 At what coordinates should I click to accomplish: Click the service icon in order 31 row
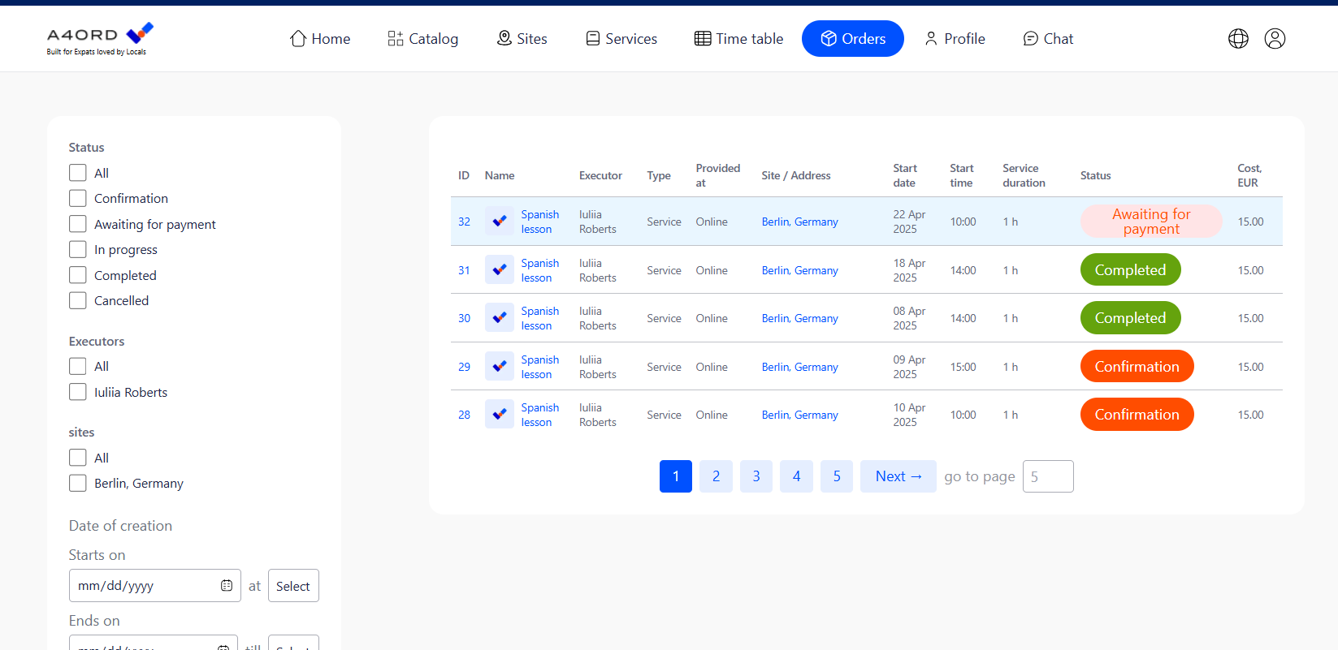point(500,269)
